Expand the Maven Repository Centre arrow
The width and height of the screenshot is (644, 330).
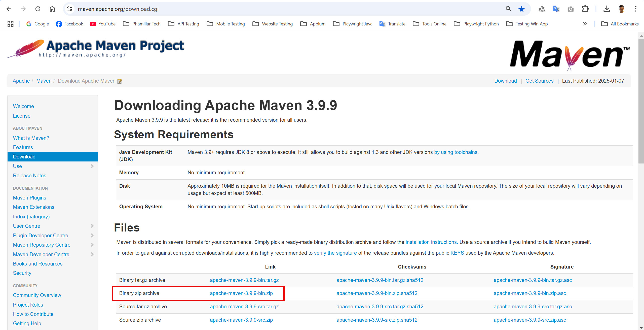(92, 245)
